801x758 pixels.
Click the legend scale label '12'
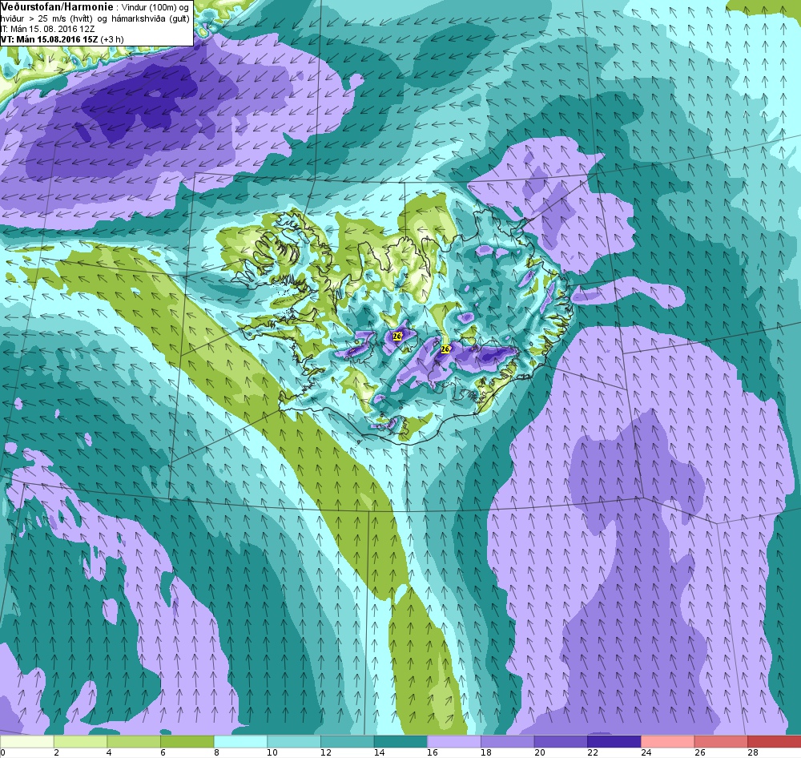326,752
